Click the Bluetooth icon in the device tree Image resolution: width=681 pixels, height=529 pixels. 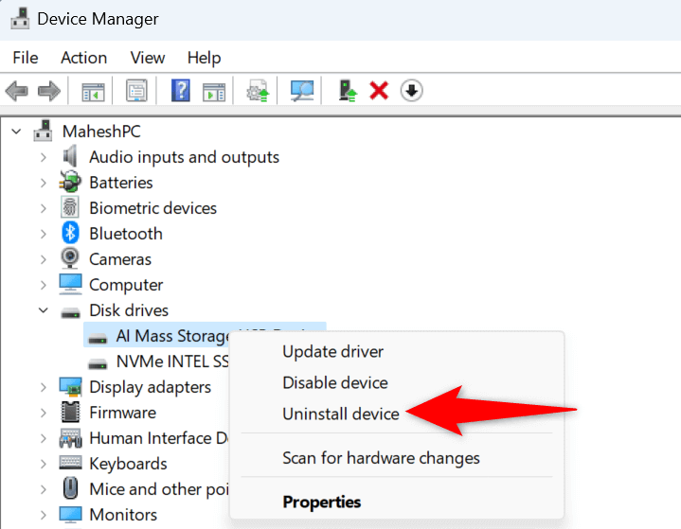(x=70, y=234)
